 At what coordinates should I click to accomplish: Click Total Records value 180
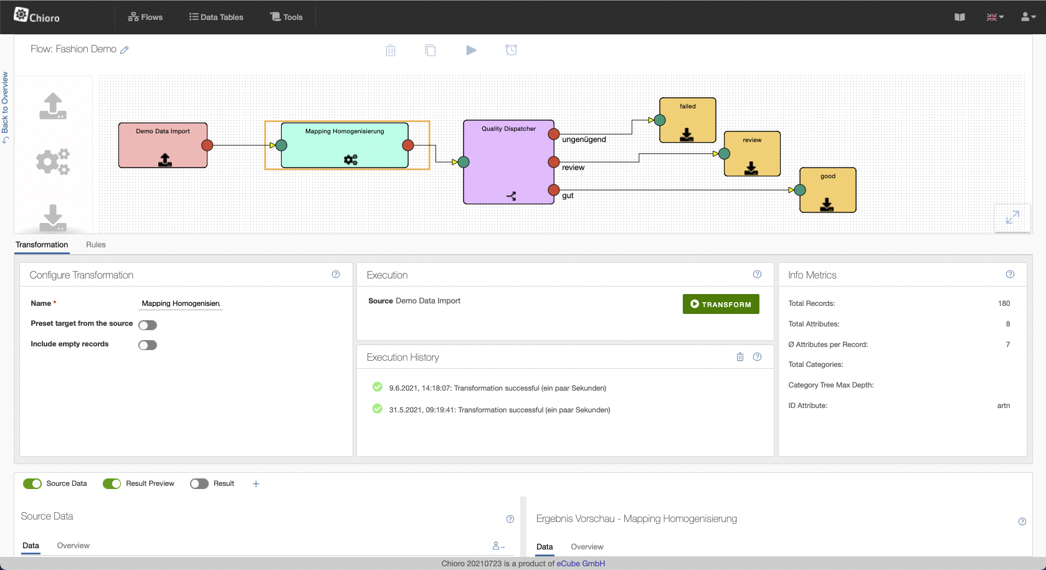click(x=1004, y=303)
